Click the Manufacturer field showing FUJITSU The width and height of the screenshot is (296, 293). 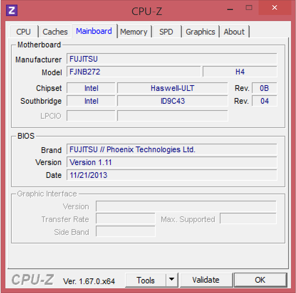point(172,59)
